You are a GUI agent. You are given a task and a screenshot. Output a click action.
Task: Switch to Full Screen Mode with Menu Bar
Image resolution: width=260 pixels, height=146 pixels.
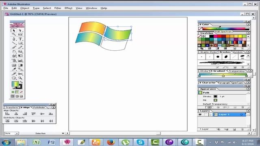(x=17, y=97)
